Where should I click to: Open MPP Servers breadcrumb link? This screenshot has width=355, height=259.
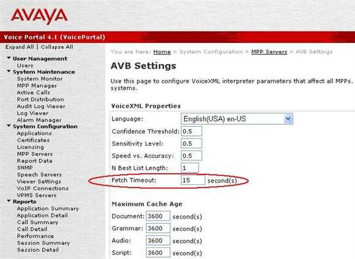click(269, 52)
